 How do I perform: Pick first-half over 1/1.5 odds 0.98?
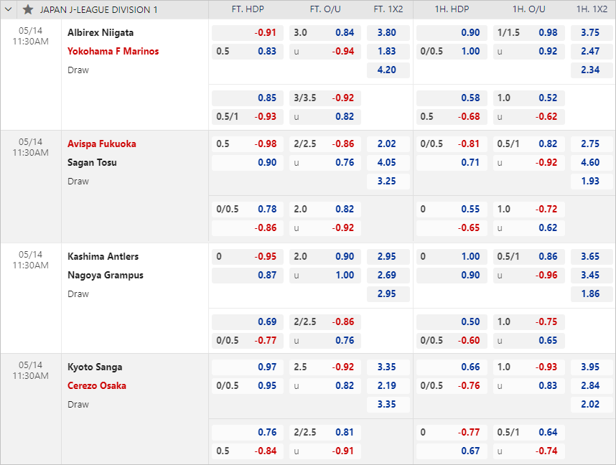click(529, 32)
